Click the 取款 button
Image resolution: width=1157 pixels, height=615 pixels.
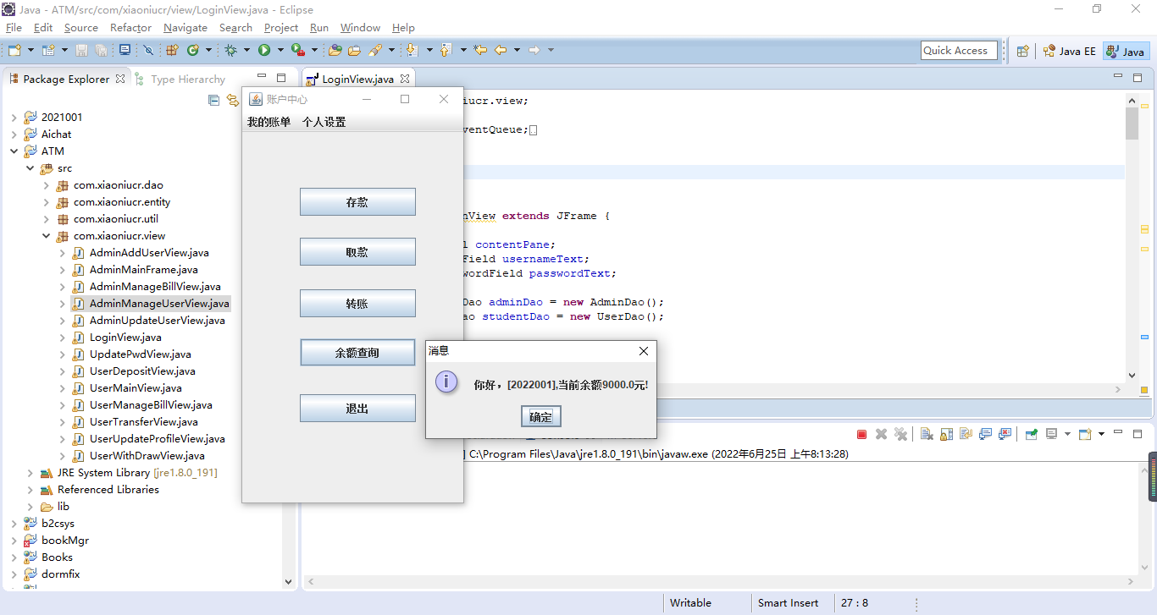(x=357, y=252)
